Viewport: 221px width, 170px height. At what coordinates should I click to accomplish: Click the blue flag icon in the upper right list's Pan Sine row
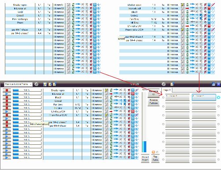[x=201, y=19]
